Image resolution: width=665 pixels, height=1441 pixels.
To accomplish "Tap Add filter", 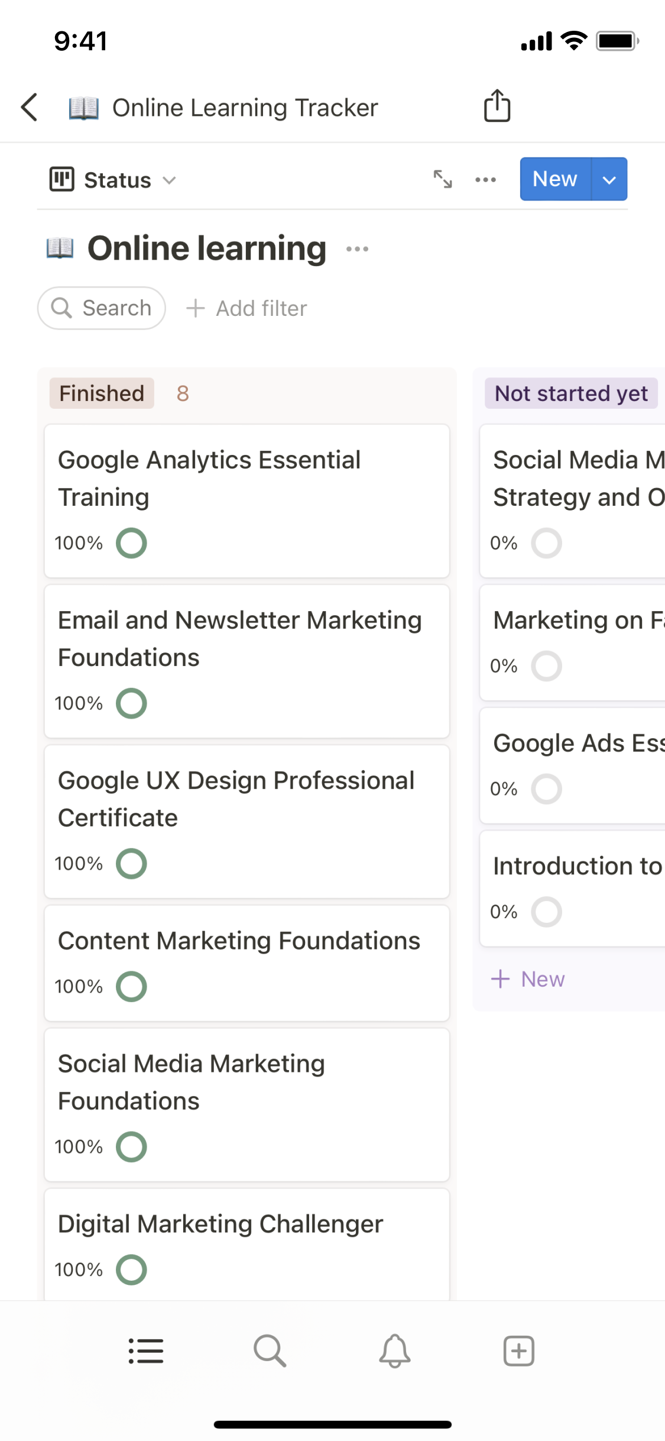I will click(x=247, y=308).
